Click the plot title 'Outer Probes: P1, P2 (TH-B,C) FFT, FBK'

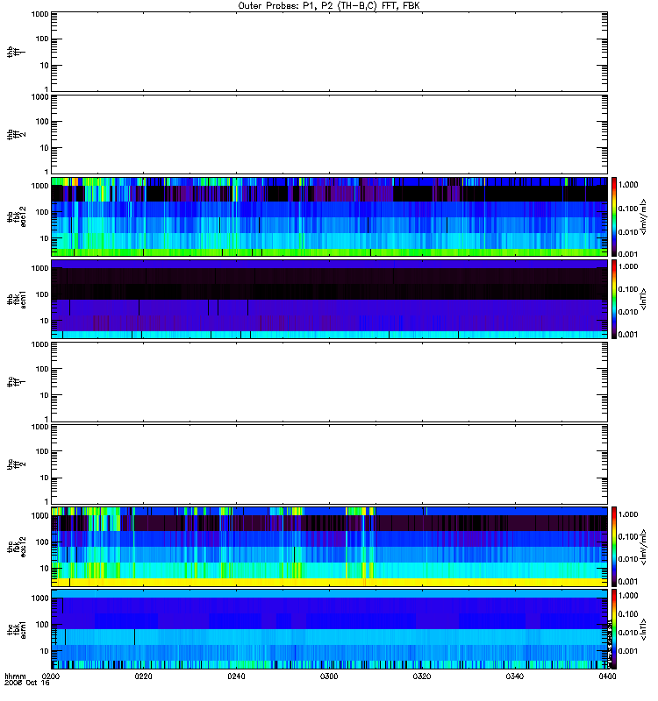click(x=329, y=6)
